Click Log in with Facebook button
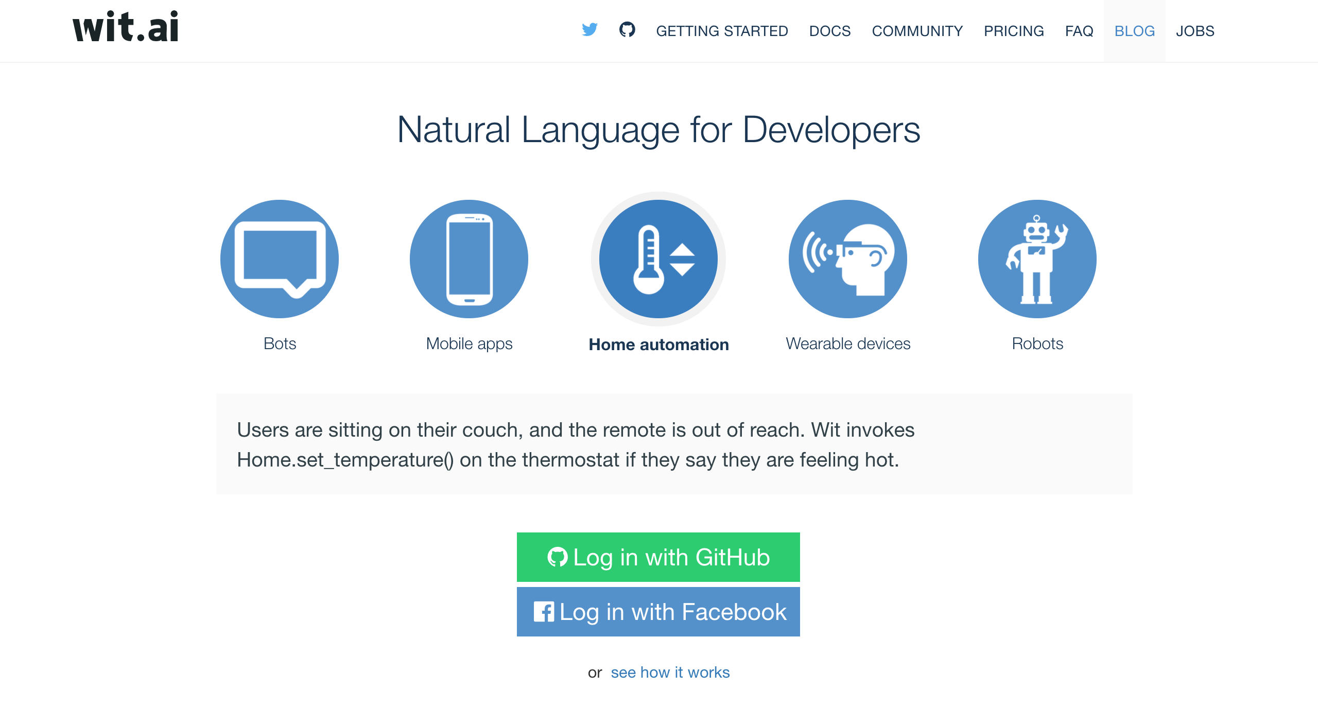Viewport: 1318px width, 724px height. (658, 612)
